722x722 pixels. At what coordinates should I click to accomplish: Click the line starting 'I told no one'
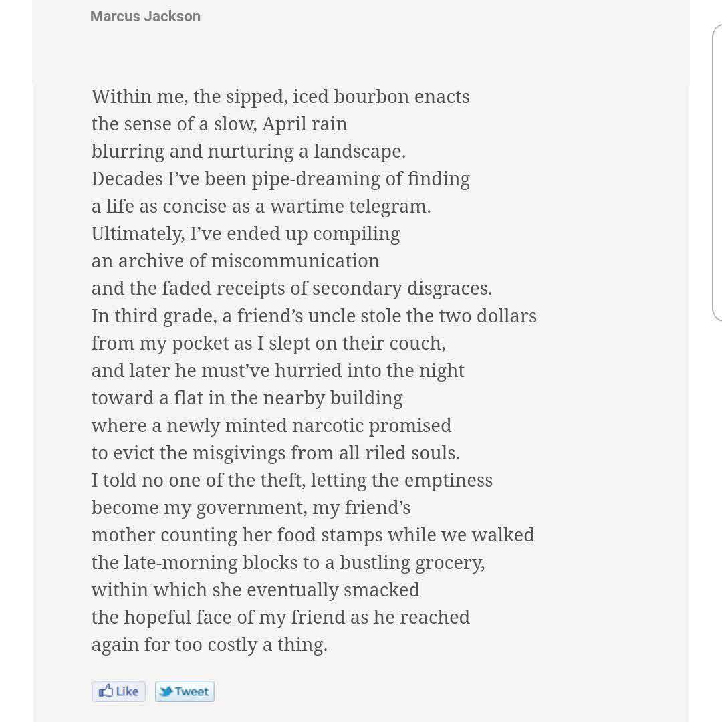pos(292,480)
